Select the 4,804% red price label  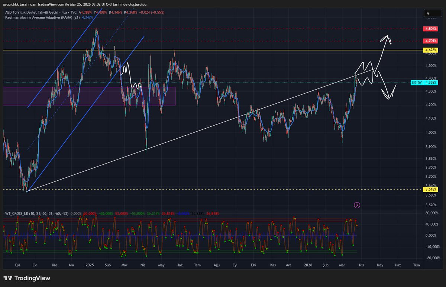431,29
